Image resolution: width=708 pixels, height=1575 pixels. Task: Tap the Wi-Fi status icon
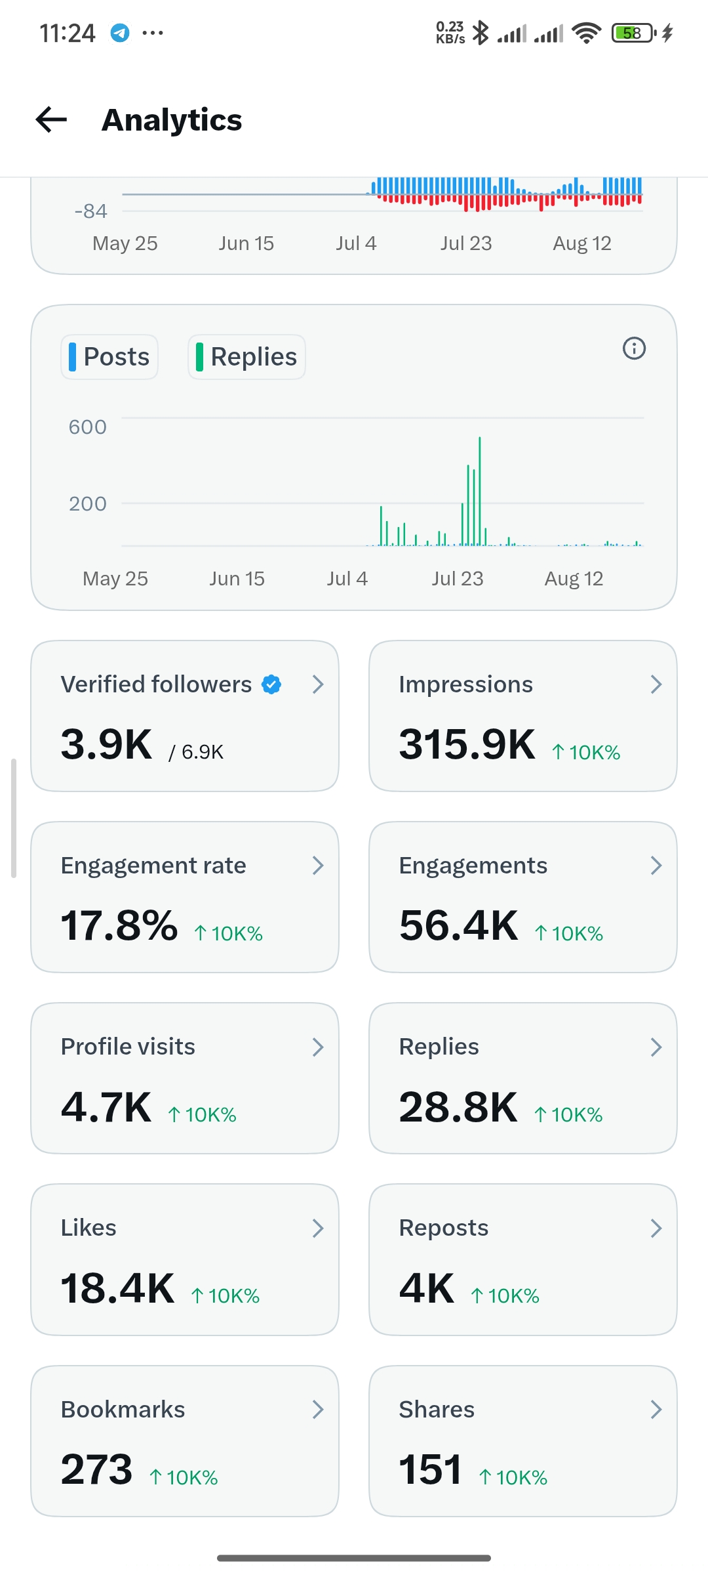tap(586, 33)
